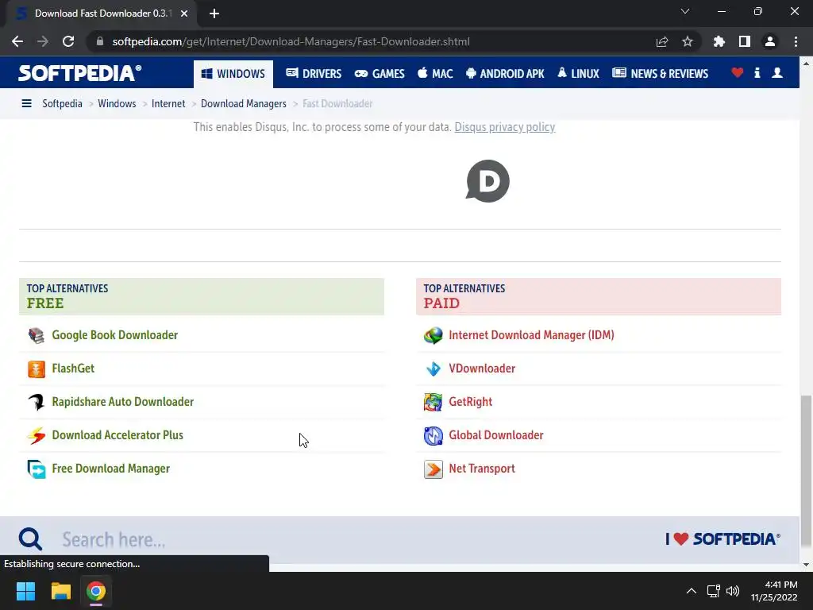Screen dimensions: 813x610
Task: Click the Chrome address bar URL
Action: click(x=291, y=41)
